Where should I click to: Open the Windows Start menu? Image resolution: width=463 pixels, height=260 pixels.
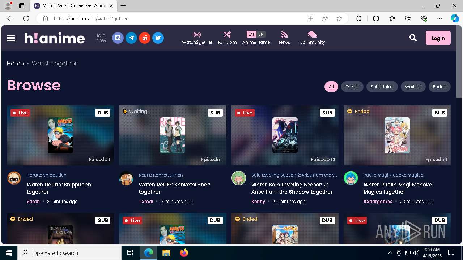point(9,253)
